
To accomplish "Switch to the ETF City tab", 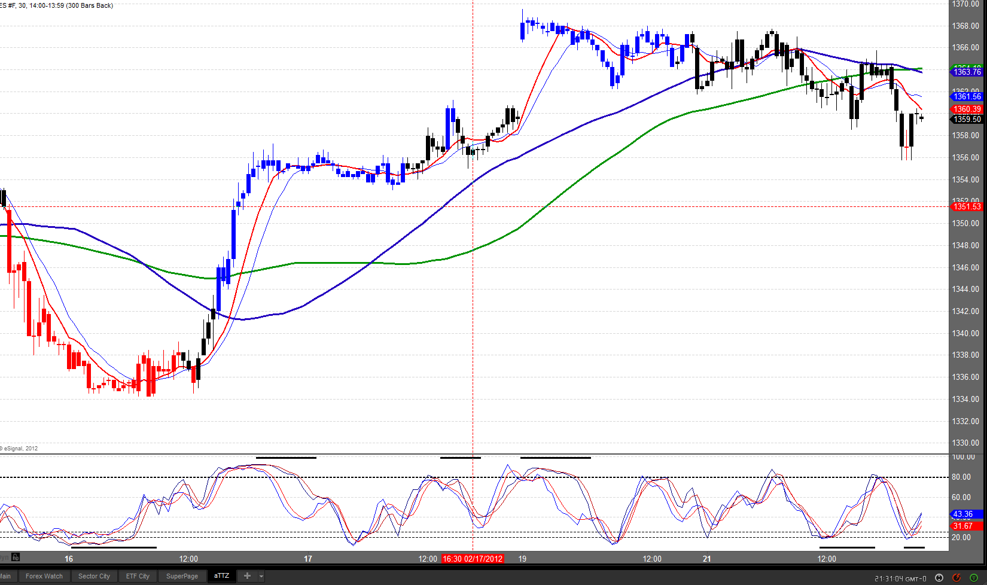I will coord(138,576).
